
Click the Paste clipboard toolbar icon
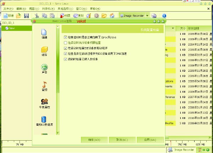[52, 16]
